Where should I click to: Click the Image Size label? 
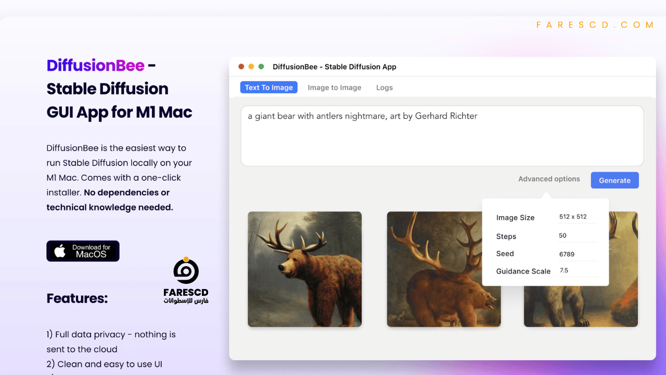click(x=515, y=218)
